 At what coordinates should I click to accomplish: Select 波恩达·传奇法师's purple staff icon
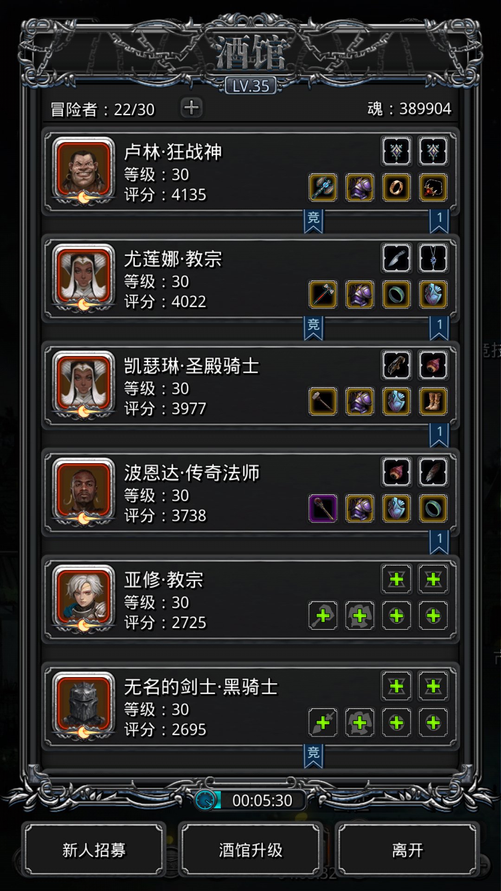pos(323,508)
